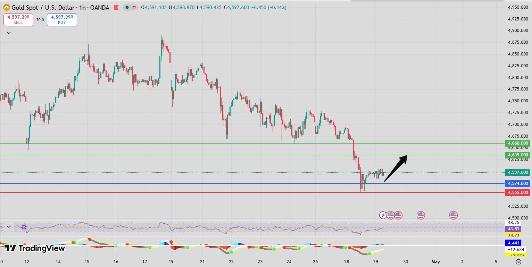Select the green 4,660.000 price line label
532x267 pixels.
518,143
